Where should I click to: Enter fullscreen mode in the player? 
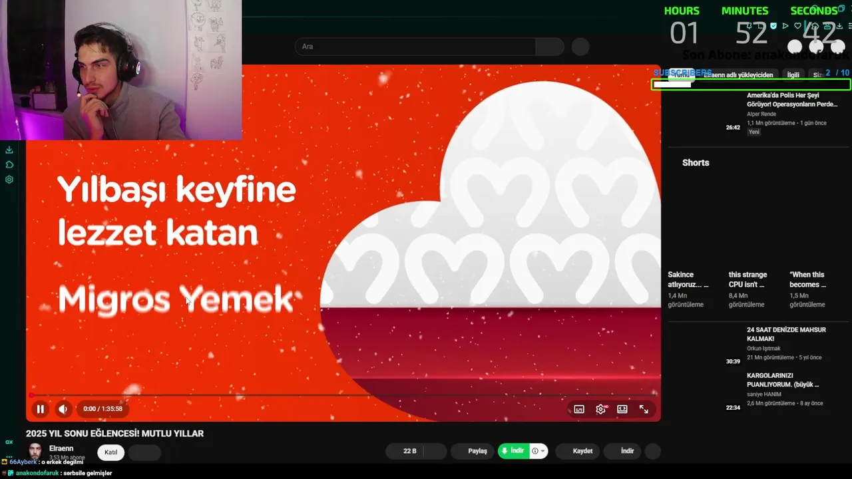click(x=644, y=409)
